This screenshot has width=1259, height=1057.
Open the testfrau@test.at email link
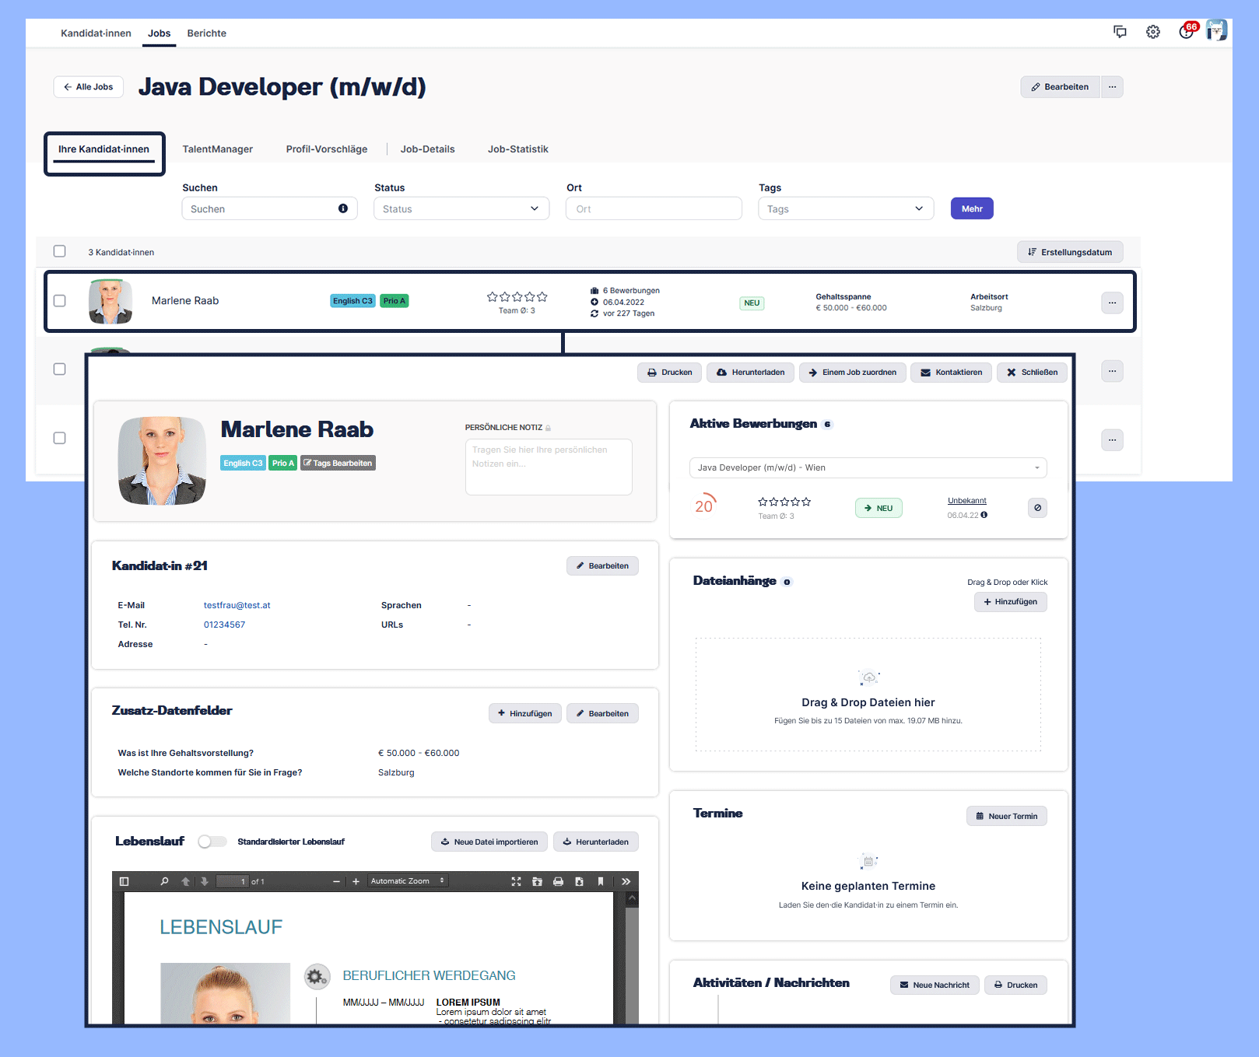(237, 605)
